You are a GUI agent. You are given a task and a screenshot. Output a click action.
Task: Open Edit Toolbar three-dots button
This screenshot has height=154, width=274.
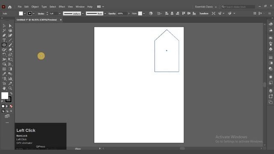[7, 123]
